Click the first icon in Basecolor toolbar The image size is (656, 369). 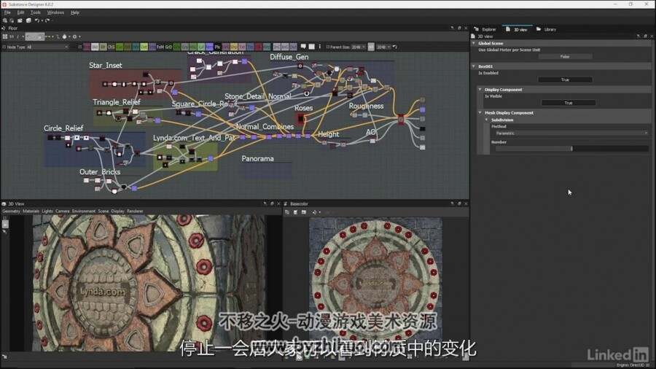287,212
